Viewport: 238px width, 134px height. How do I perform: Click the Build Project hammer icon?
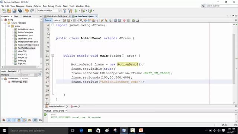[65, 11]
